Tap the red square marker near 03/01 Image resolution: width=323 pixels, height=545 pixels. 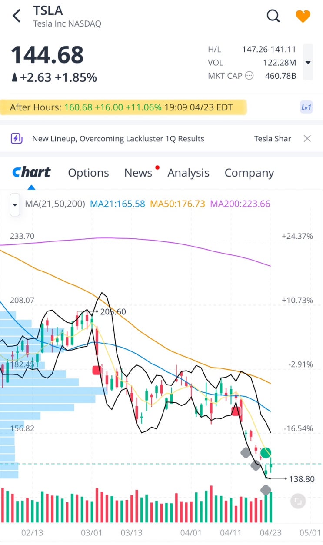coord(97,370)
